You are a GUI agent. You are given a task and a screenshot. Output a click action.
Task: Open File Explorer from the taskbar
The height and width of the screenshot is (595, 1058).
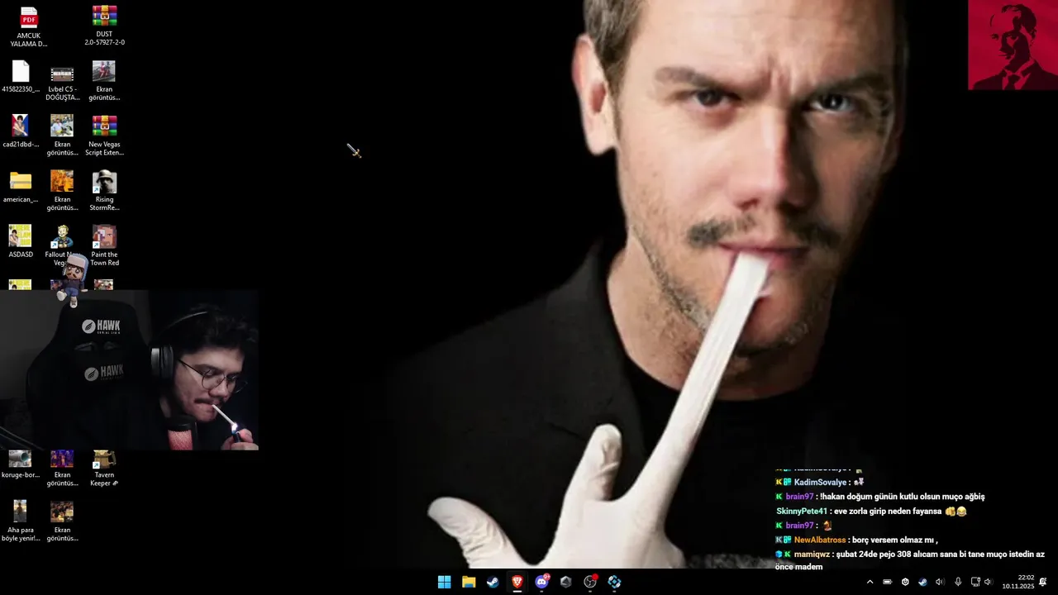point(469,582)
